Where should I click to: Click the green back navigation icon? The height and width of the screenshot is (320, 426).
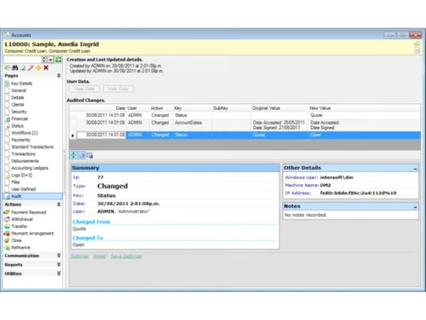8,67
